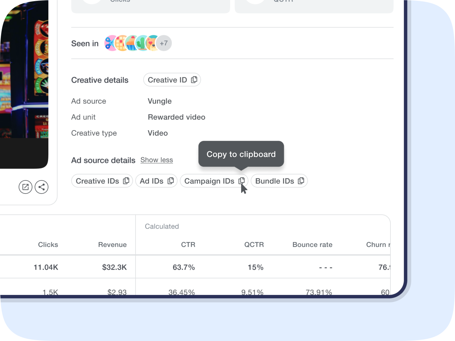Viewport: 455px width, 341px height.
Task: Select the cupcake app icon in Seen in
Action: point(132,43)
